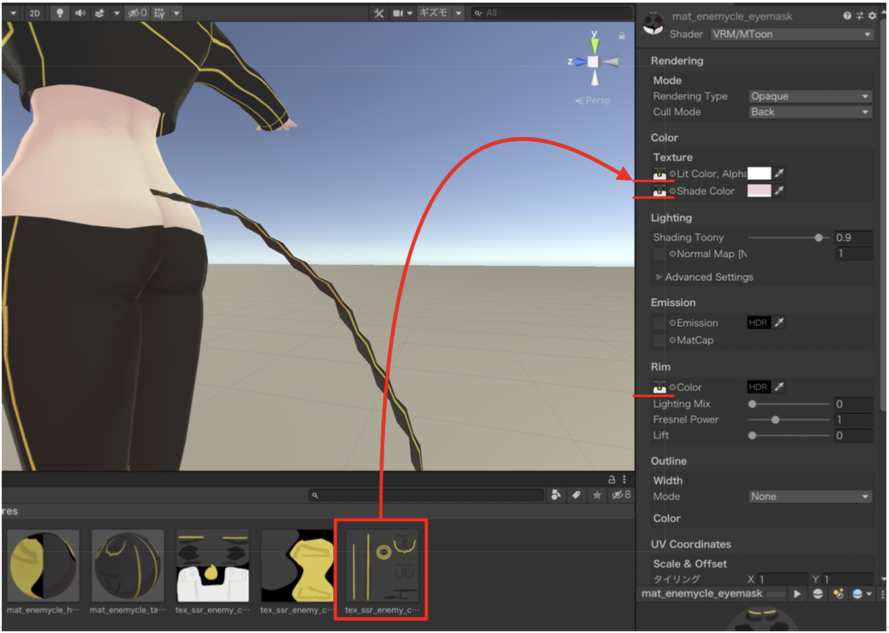
Task: Pick Lit Color with eyedropper
Action: click(x=779, y=173)
